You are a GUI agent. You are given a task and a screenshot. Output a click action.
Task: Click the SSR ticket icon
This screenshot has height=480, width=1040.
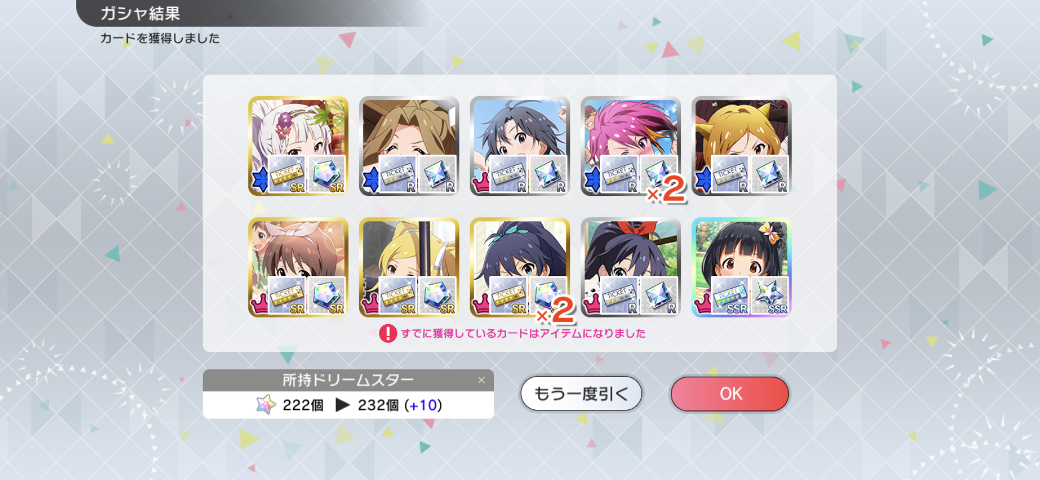click(730, 294)
